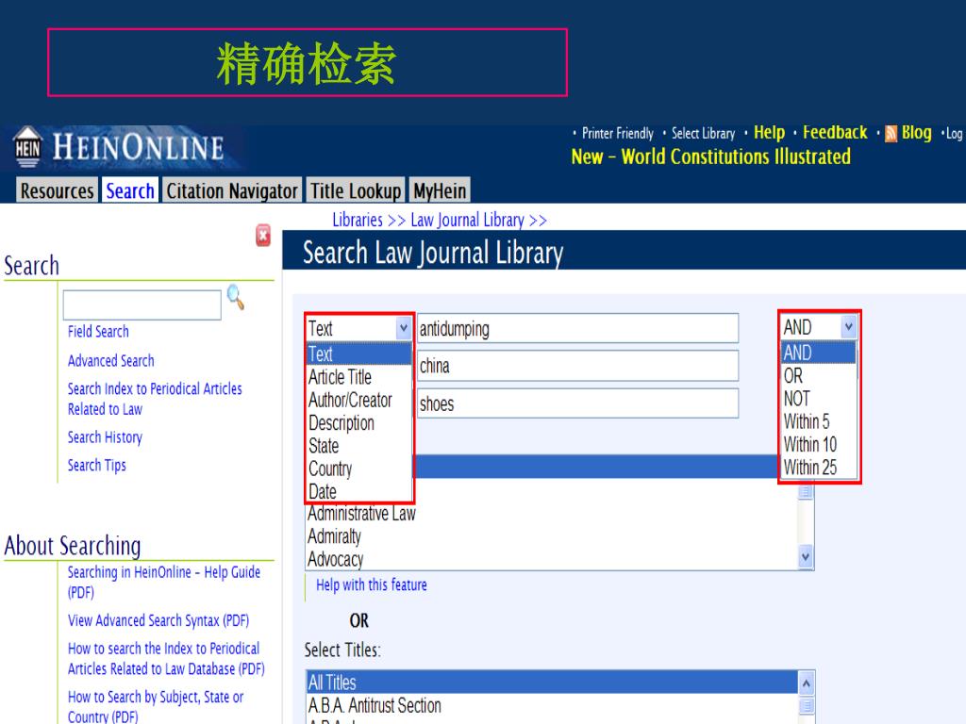Choose State in field dropdown

pos(359,446)
